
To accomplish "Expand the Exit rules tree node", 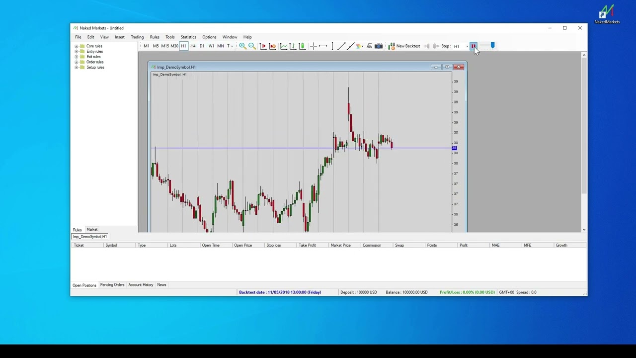I will coord(77,57).
